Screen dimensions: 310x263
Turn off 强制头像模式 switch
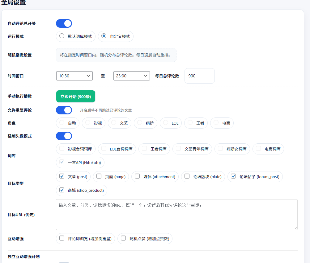click(64, 136)
